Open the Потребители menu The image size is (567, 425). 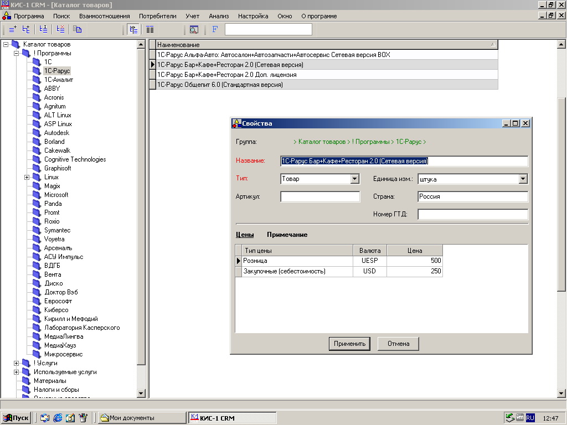[158, 16]
